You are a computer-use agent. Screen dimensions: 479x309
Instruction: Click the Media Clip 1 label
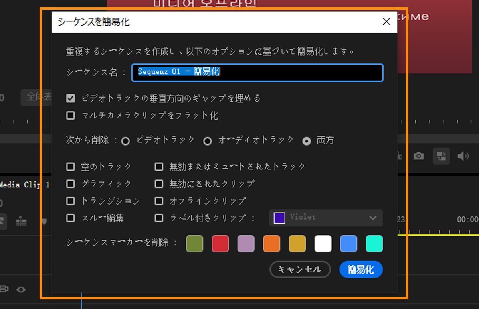[25, 185]
